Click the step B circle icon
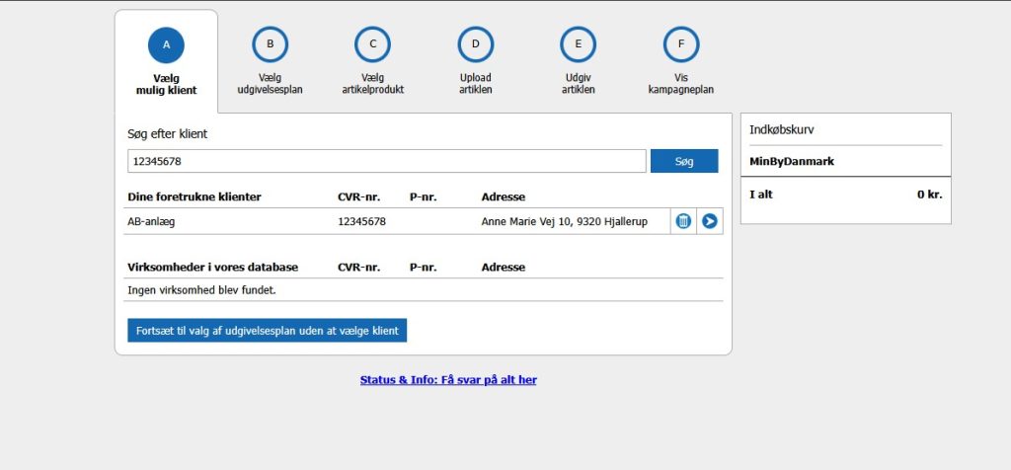1011x470 pixels. tap(270, 44)
